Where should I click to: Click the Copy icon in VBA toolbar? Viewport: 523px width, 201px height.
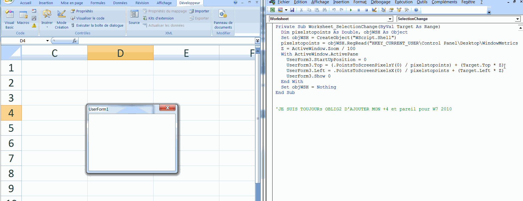(x=309, y=10)
